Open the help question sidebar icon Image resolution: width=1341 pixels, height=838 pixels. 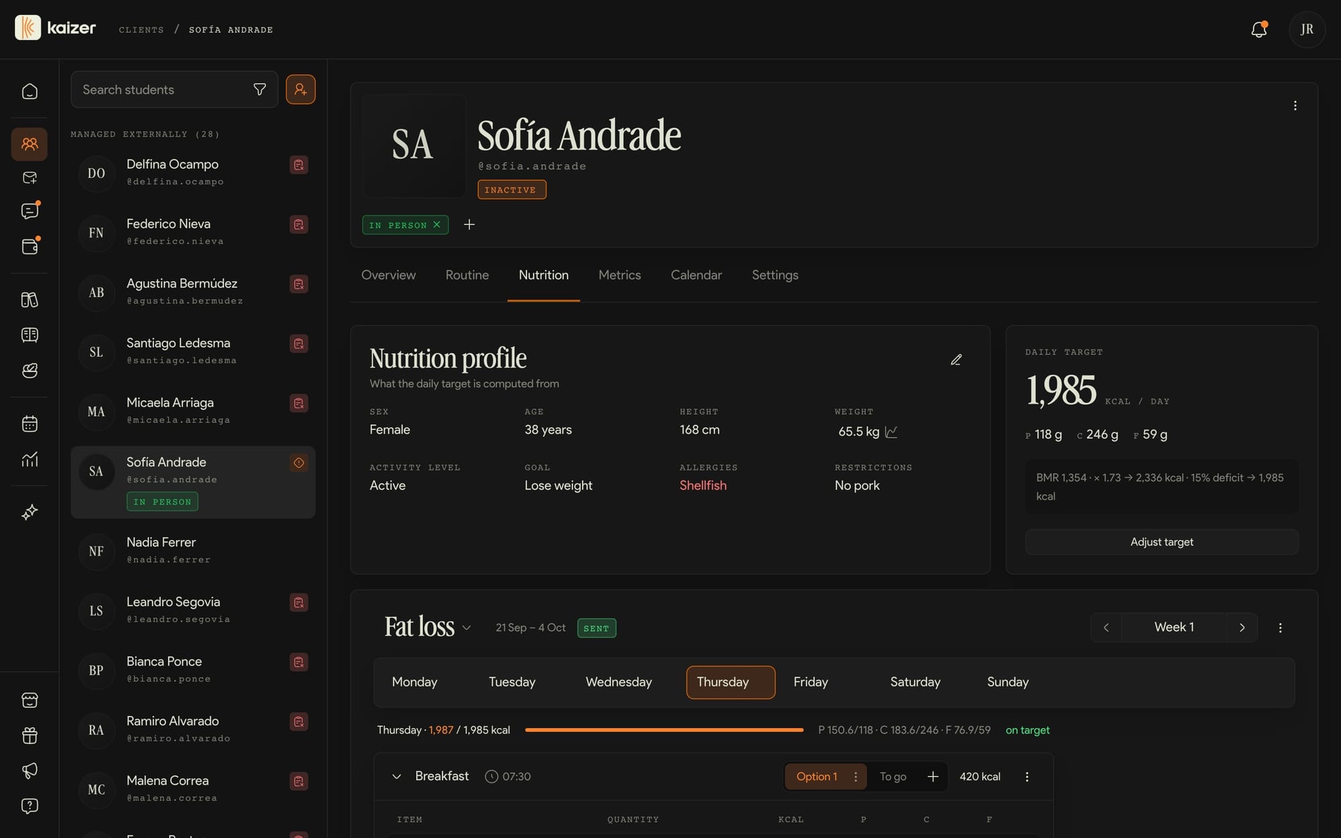[x=30, y=806]
